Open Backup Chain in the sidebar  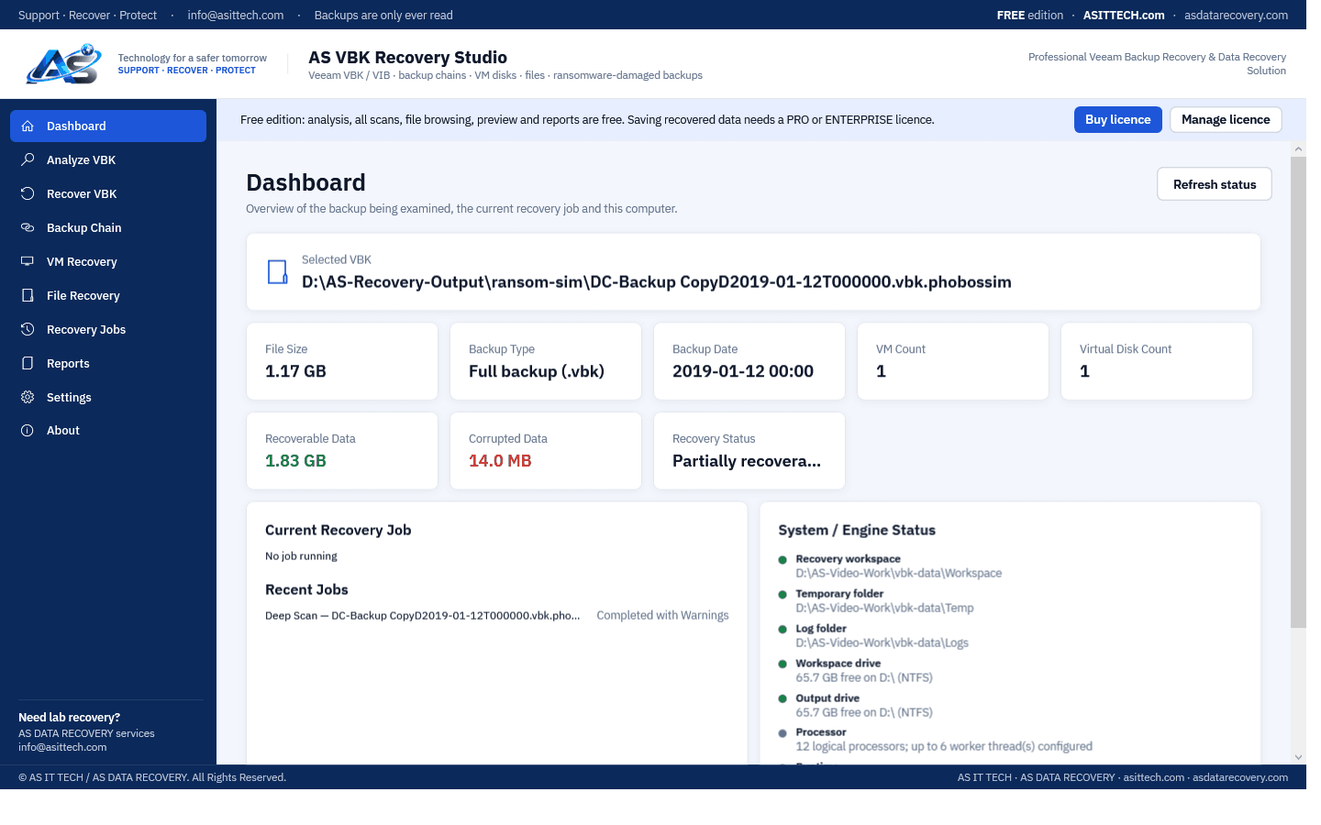[108, 227]
